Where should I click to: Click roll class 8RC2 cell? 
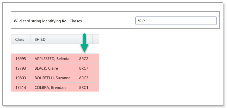[x=84, y=59]
